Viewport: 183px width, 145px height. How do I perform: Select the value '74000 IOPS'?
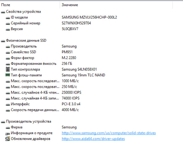(x=71, y=98)
